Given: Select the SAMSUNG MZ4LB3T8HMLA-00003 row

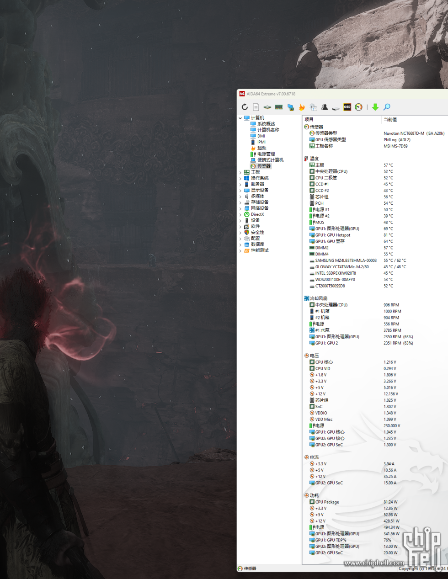Looking at the screenshot, I should [375, 260].
